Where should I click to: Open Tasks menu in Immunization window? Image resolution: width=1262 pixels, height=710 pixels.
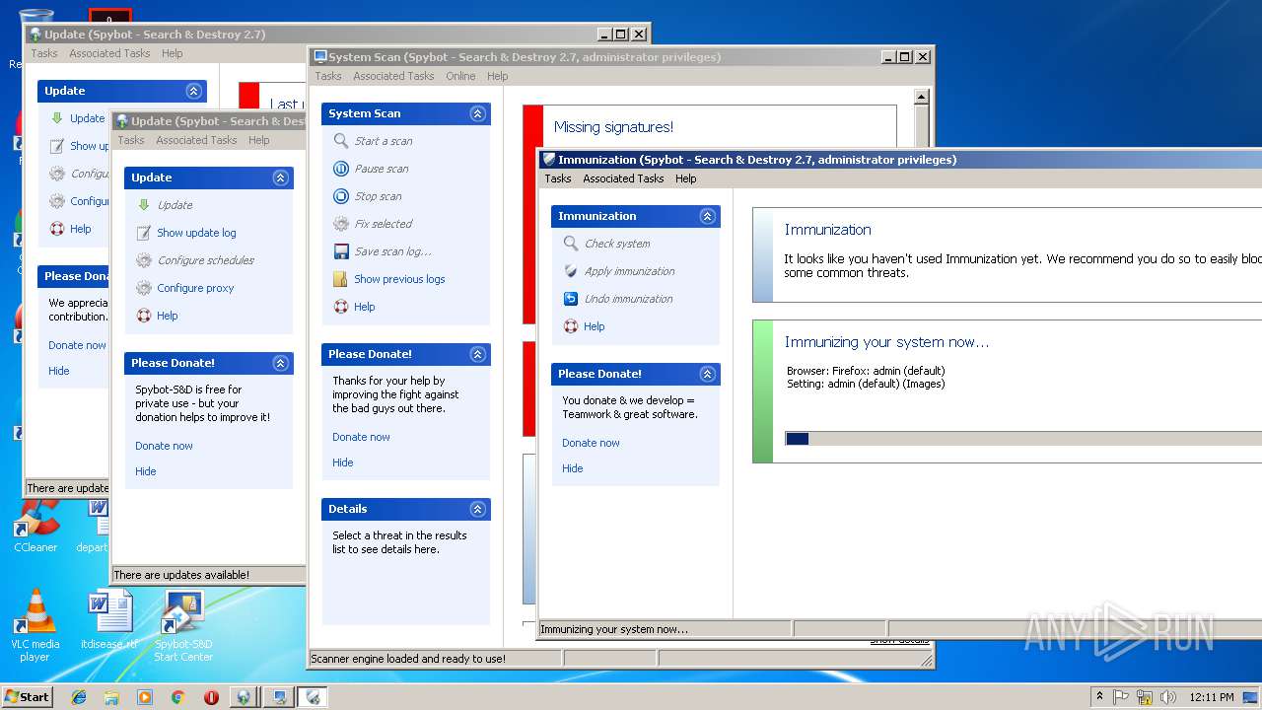point(557,178)
